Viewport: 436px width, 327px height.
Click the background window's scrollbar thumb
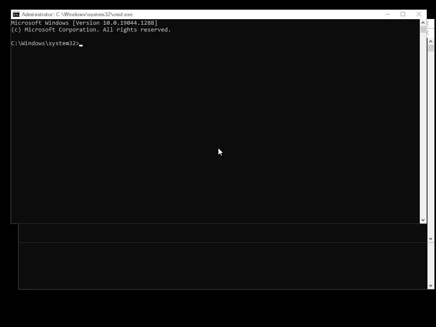431,48
